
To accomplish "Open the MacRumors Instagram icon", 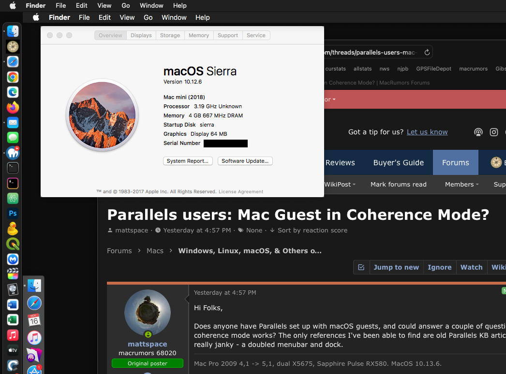I will (494, 132).
